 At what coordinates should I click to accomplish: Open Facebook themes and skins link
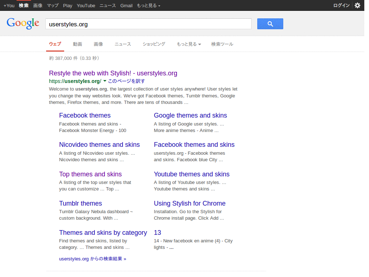pos(194,145)
